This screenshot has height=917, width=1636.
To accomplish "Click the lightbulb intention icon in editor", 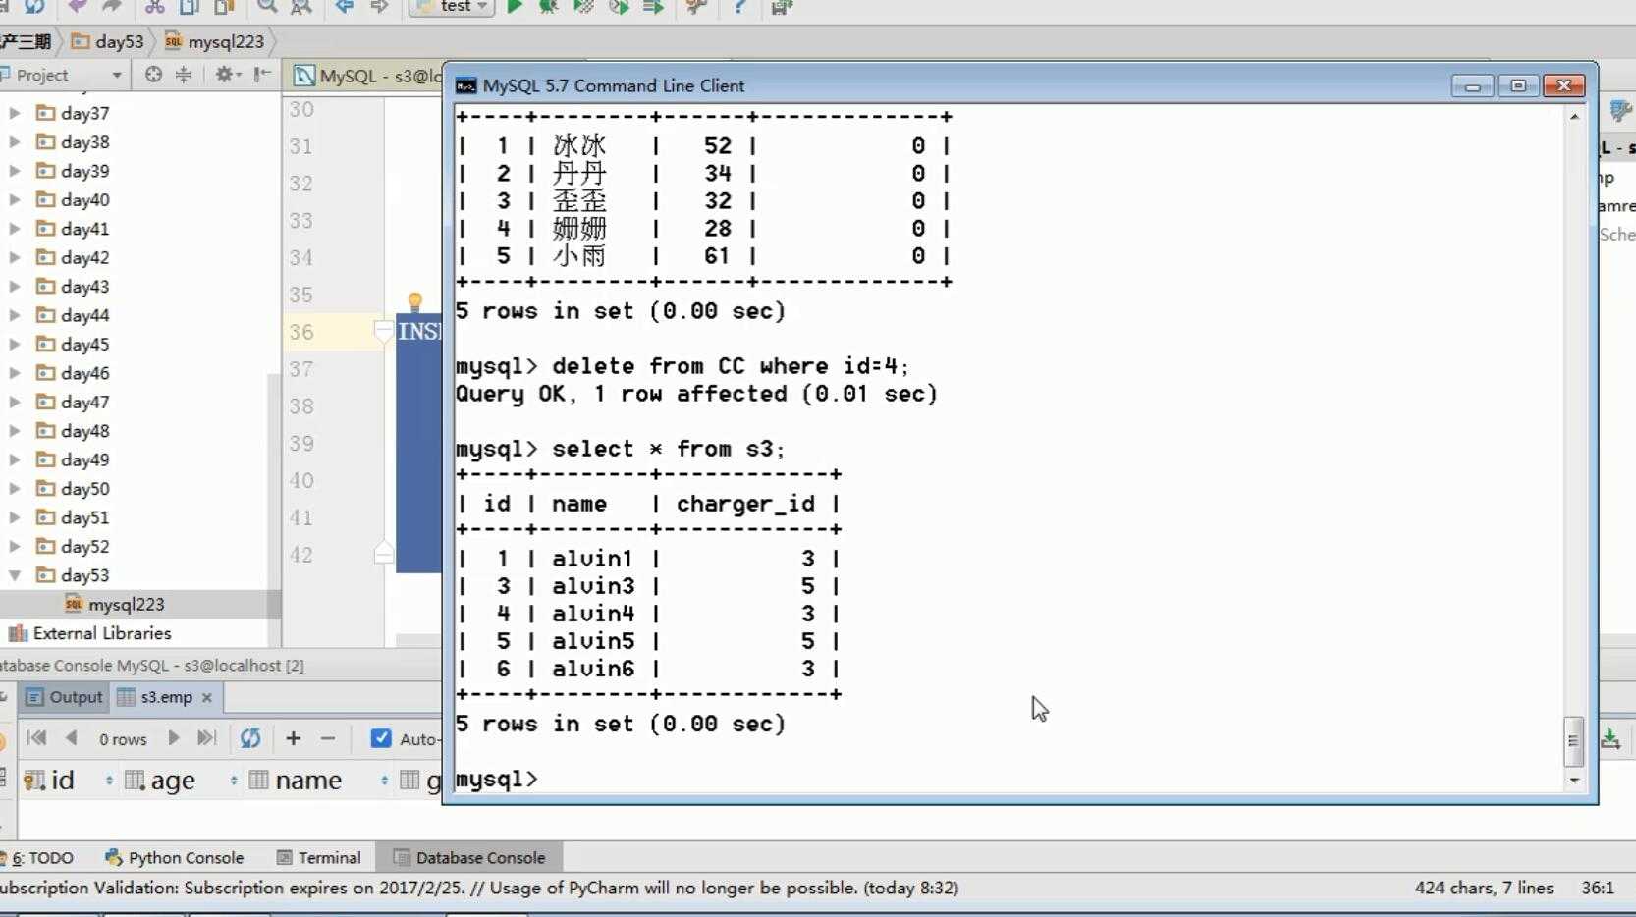I will click(415, 301).
